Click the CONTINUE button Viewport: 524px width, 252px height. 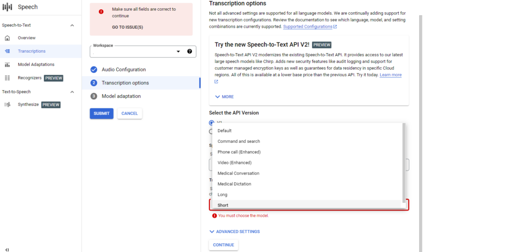pos(224,245)
